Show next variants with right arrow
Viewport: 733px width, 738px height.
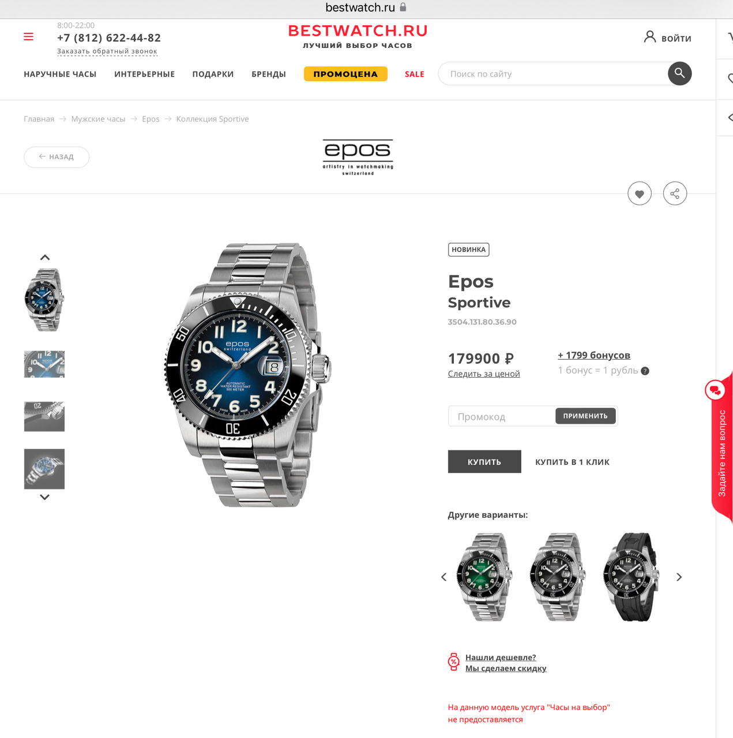[x=679, y=577]
